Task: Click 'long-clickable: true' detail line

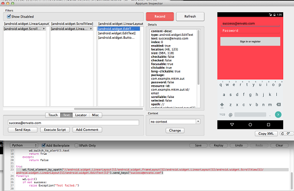Action: click(x=166, y=71)
